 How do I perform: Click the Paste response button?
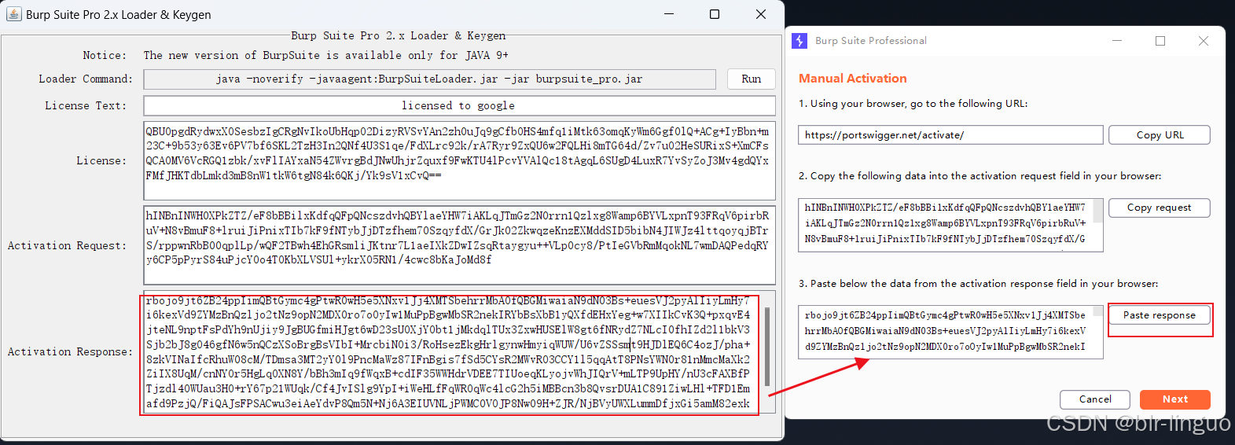point(1160,315)
